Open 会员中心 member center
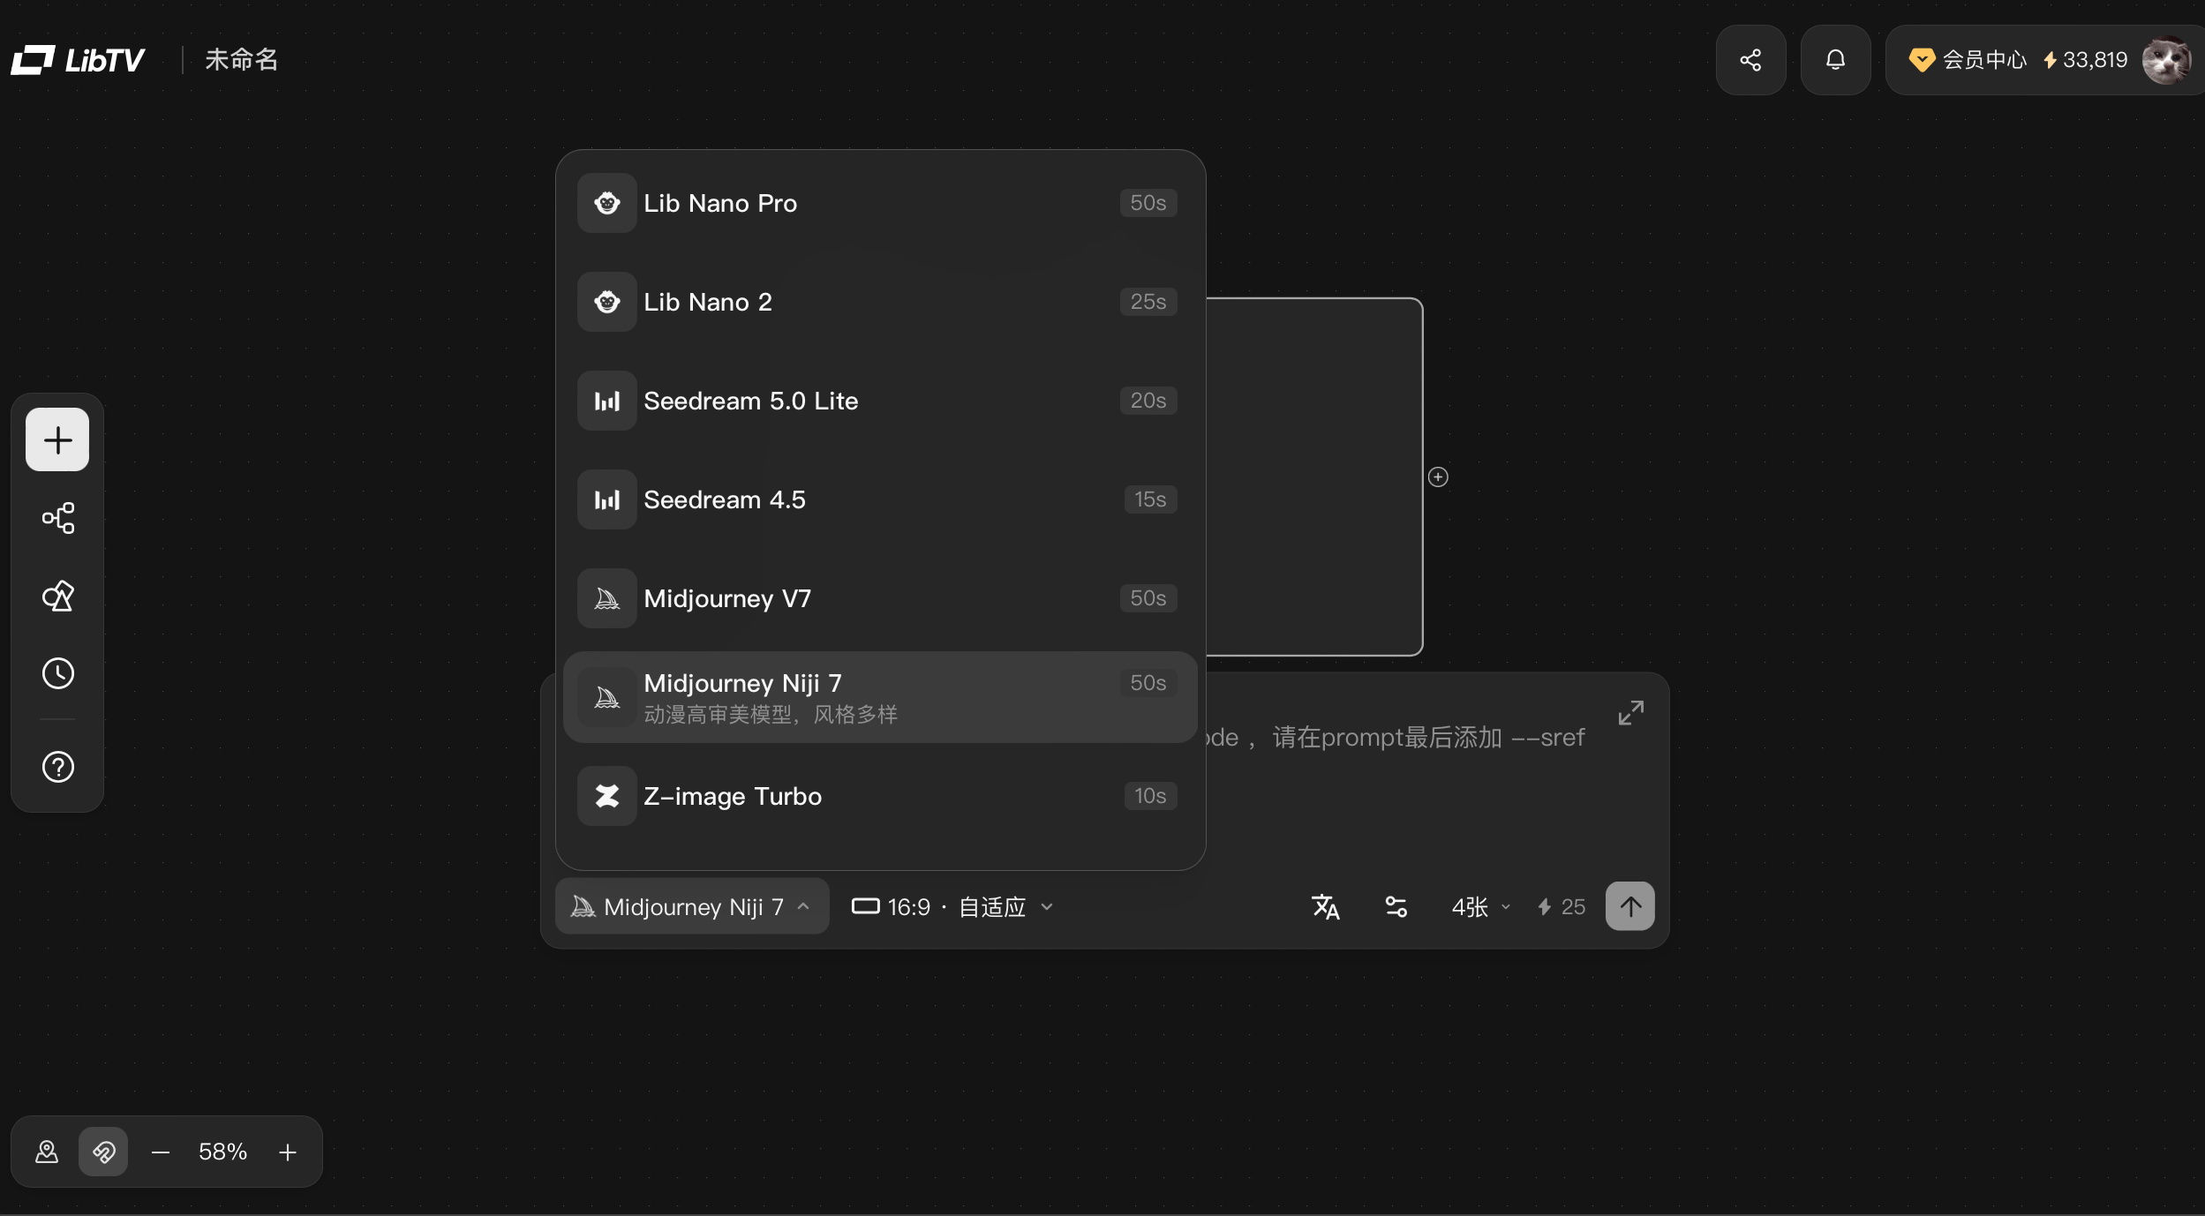This screenshot has height=1216, width=2205. coord(1968,60)
